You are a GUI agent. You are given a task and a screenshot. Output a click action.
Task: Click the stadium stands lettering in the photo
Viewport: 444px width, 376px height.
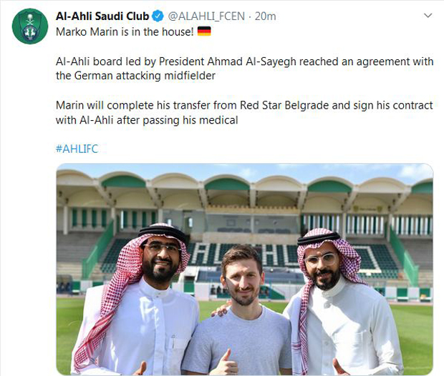click(243, 253)
